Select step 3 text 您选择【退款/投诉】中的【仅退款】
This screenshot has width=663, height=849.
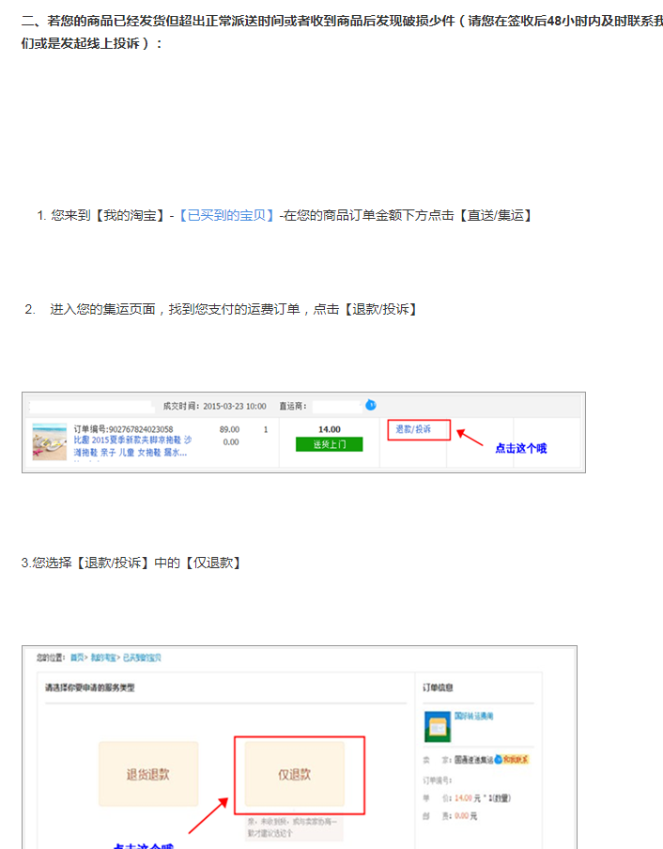click(x=131, y=563)
